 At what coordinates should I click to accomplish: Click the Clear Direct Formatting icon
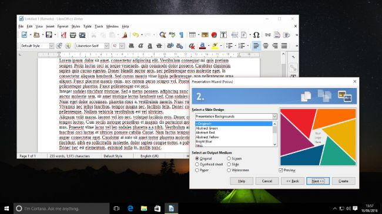click(192, 46)
